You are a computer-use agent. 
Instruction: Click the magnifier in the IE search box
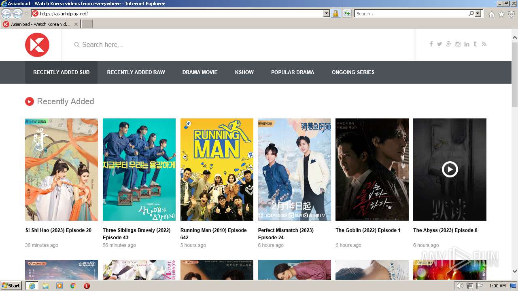coord(471,14)
